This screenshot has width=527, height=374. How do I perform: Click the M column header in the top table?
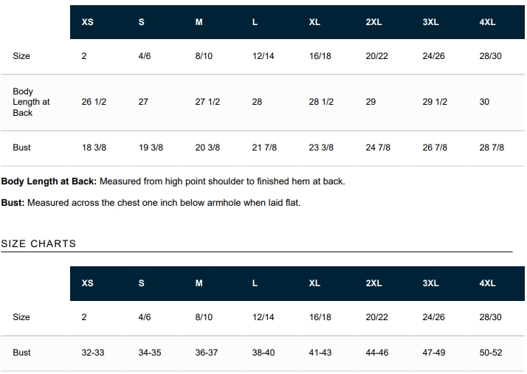click(199, 22)
